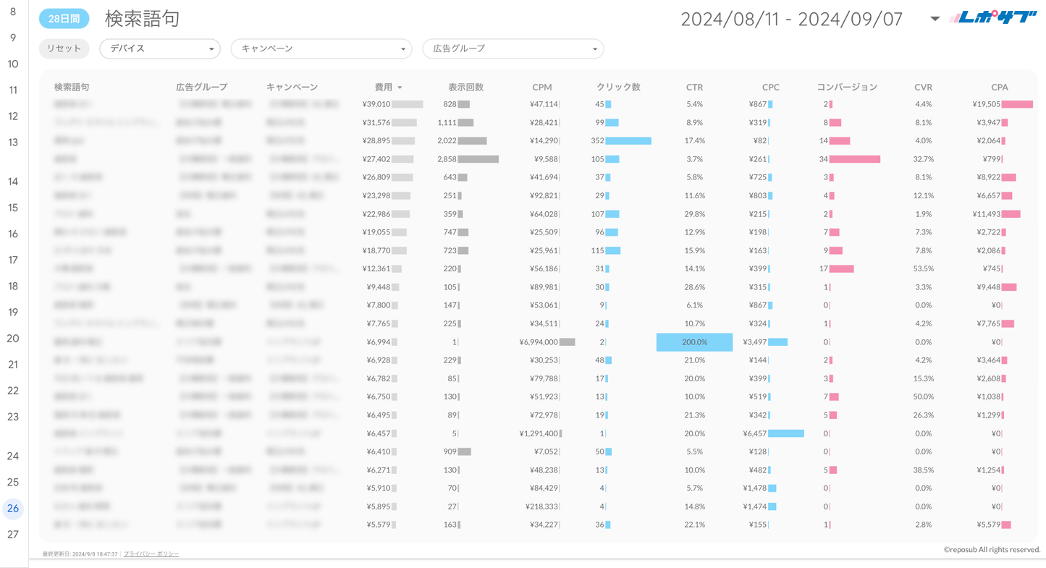This screenshot has height=568, width=1046.
Task: Click the 352 clicks blue bar
Action: [628, 140]
